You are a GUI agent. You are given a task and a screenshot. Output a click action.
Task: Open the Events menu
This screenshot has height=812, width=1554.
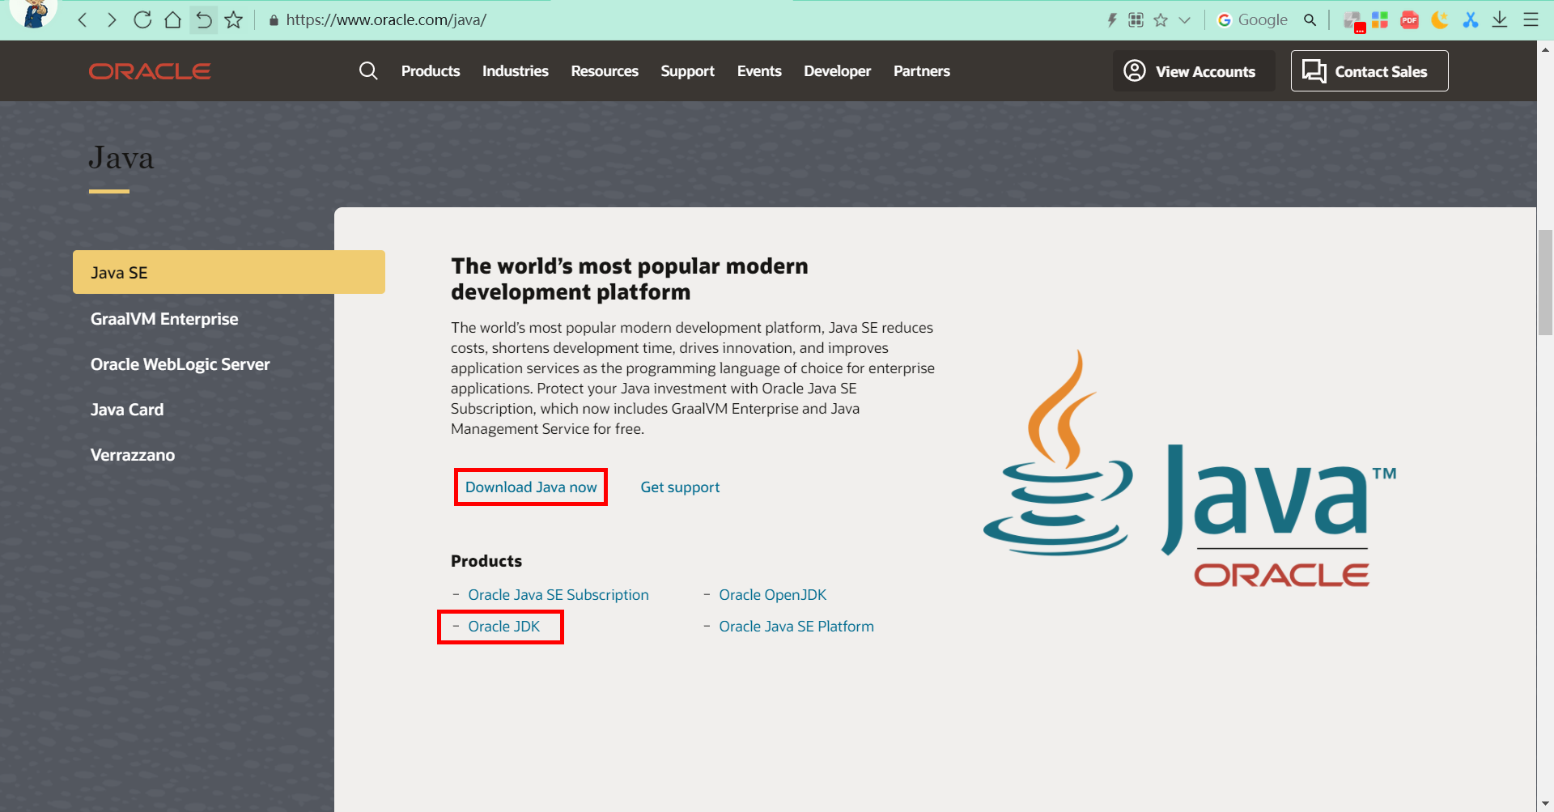coord(759,71)
